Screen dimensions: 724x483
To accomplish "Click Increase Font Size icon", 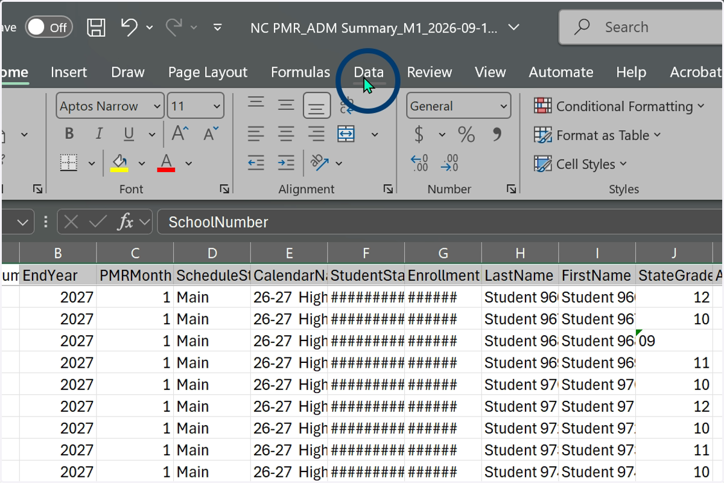I will pos(180,133).
